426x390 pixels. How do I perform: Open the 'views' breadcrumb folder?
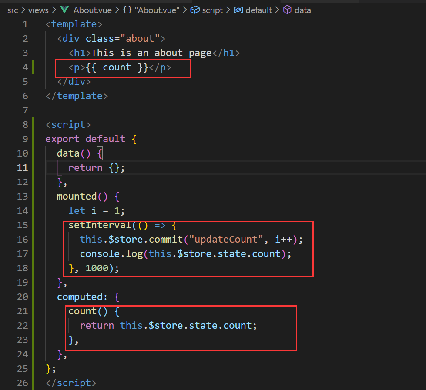click(38, 10)
